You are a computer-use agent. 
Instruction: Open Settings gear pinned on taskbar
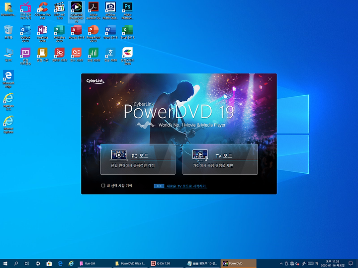click(x=38, y=264)
